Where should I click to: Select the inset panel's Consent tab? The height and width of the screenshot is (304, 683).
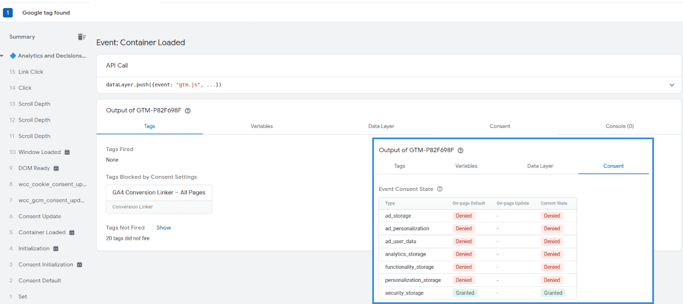coord(614,166)
